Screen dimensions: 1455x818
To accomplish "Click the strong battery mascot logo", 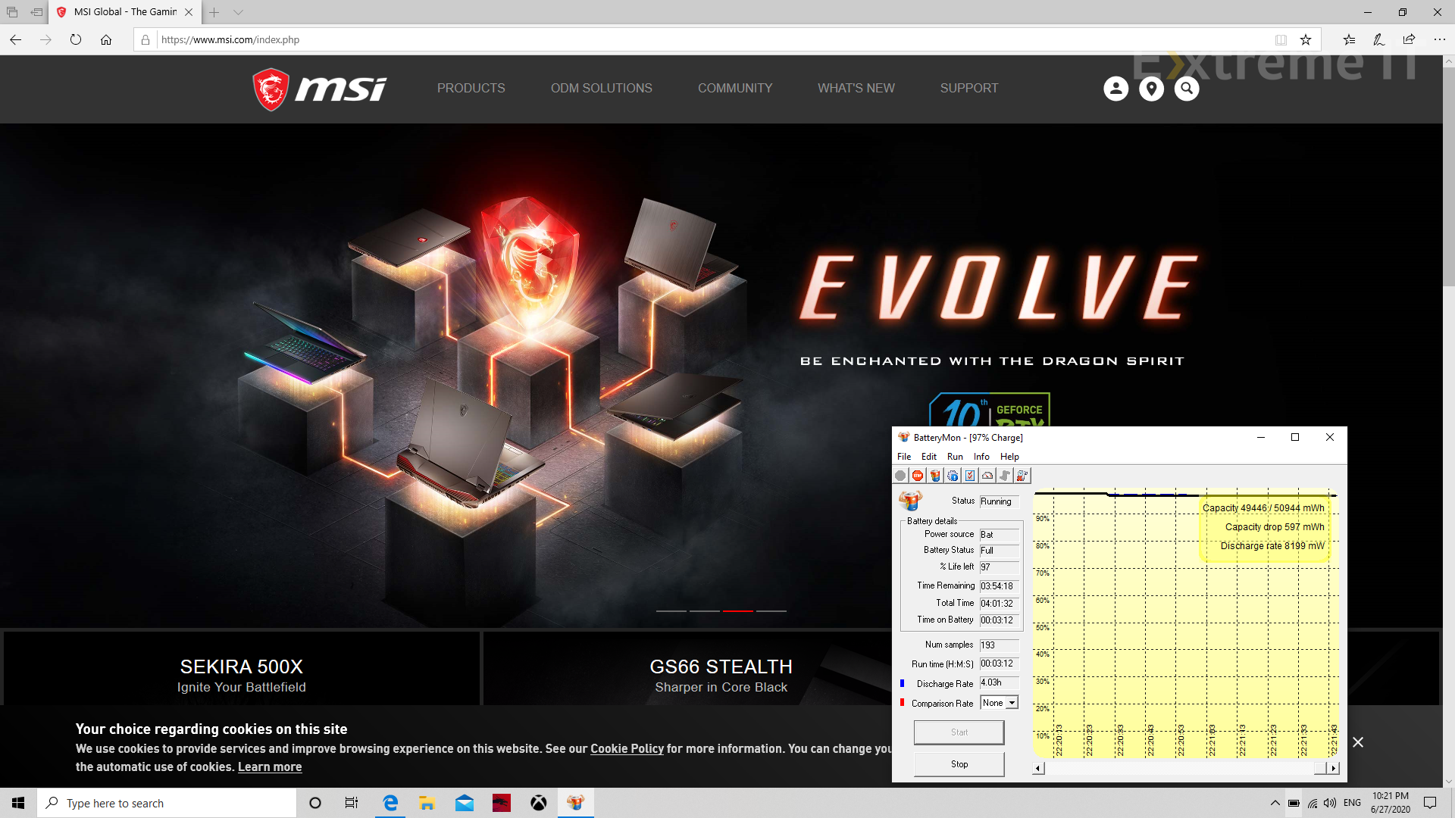I will click(910, 501).
